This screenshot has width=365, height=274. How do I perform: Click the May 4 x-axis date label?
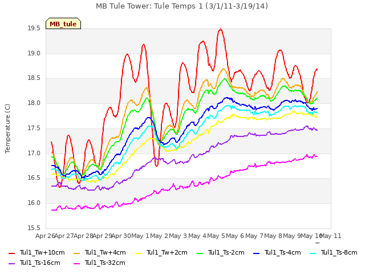pos(197,236)
